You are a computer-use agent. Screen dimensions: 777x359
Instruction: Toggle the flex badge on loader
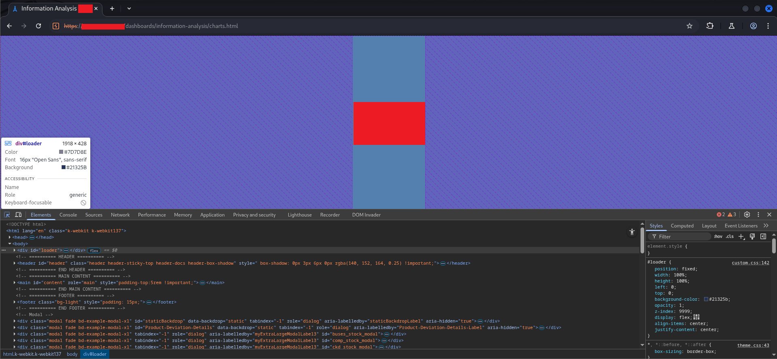coord(94,251)
